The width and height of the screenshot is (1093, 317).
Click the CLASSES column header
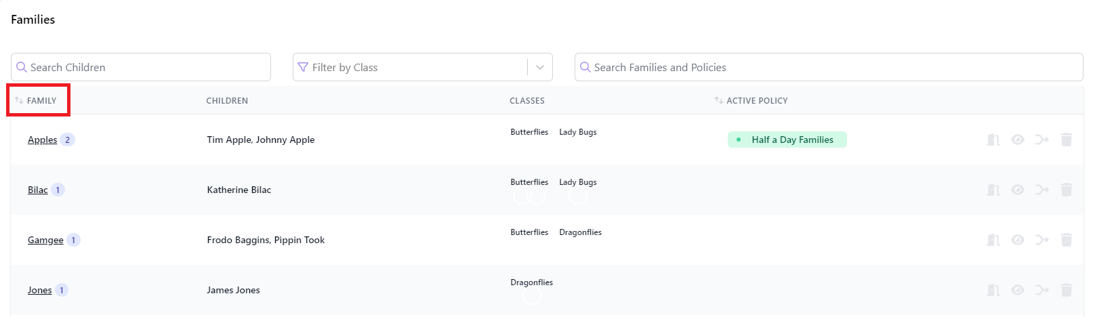[527, 100]
